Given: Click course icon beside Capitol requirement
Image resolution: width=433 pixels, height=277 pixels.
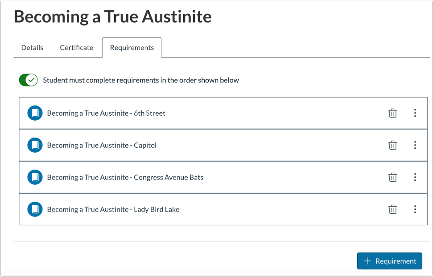Looking at the screenshot, I should pyautogui.click(x=35, y=145).
